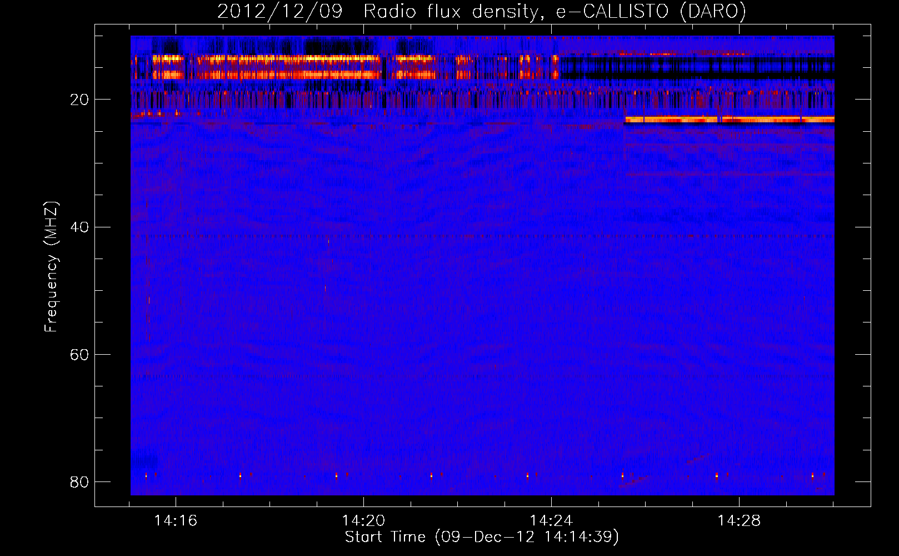The width and height of the screenshot is (899, 556).
Task: Click the 'Frequency (MHZ)' axis label
Action: [x=51, y=267]
